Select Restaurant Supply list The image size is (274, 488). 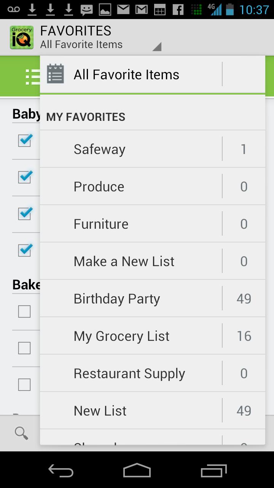(x=129, y=373)
